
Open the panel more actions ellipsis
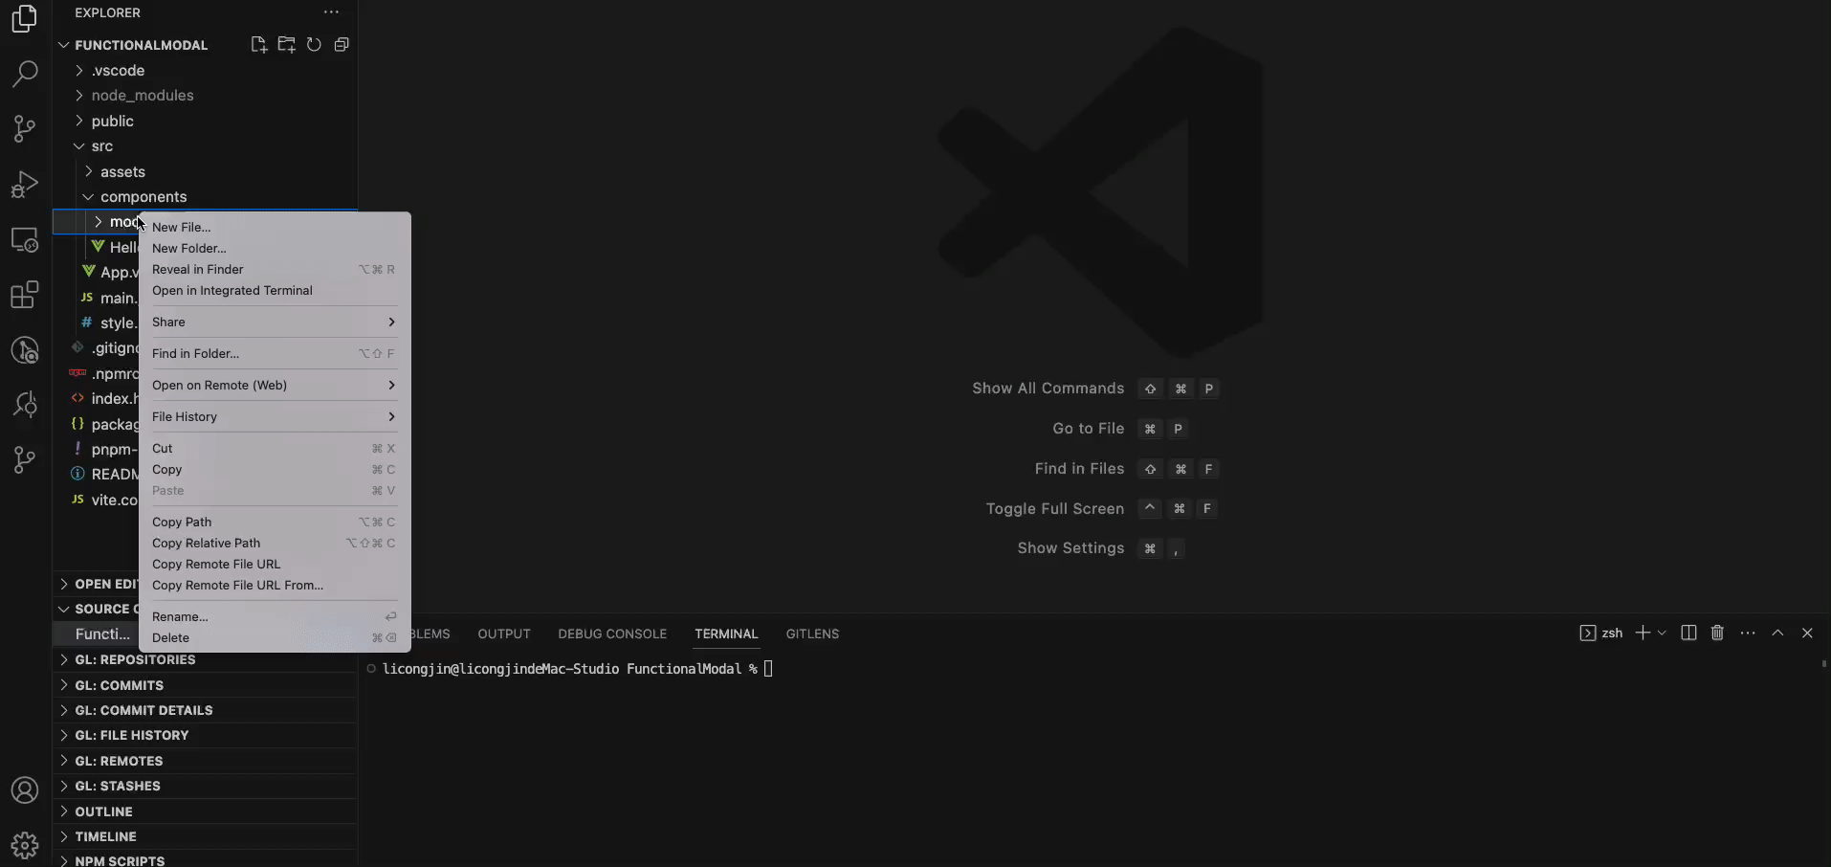[x=1748, y=634]
